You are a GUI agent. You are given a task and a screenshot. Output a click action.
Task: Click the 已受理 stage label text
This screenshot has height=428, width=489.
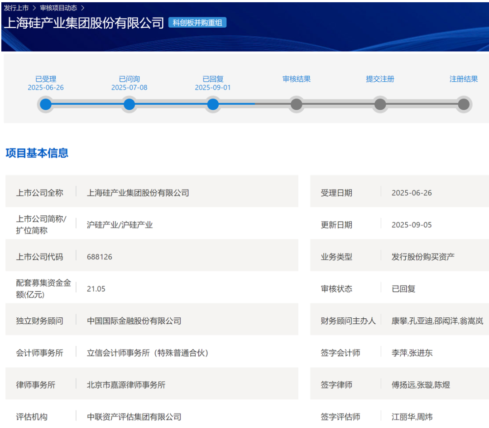click(x=46, y=79)
